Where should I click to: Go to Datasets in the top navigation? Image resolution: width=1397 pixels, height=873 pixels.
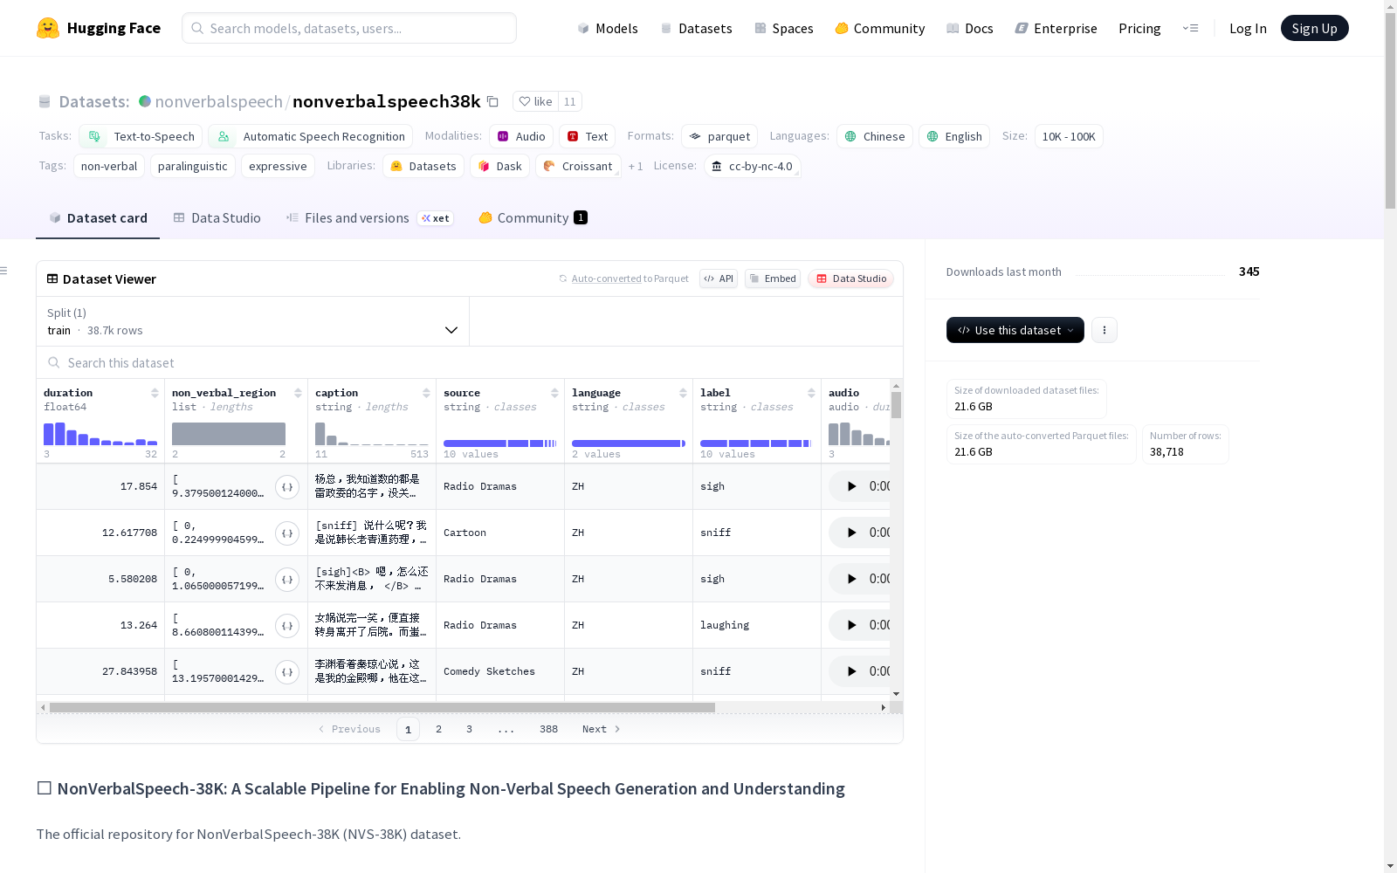click(696, 28)
